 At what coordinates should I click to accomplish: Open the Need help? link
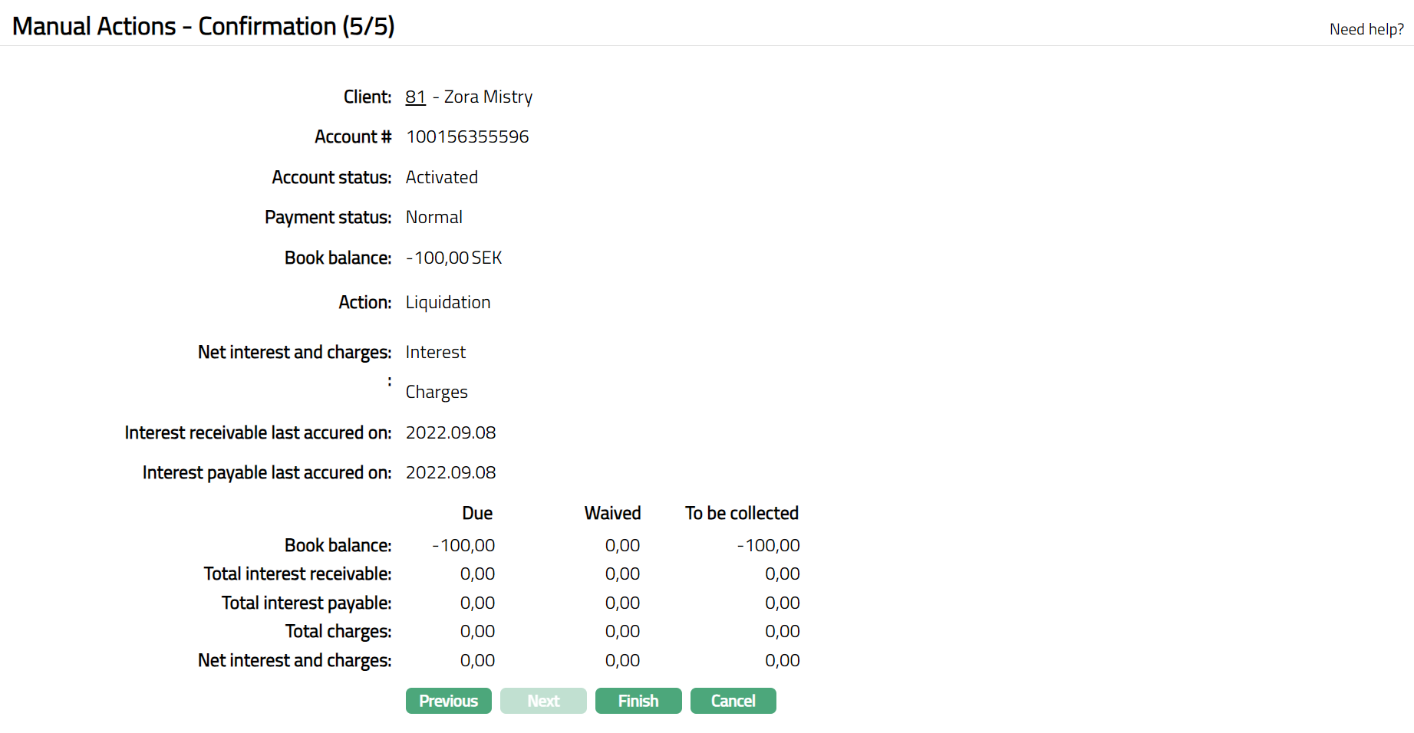1366,29
